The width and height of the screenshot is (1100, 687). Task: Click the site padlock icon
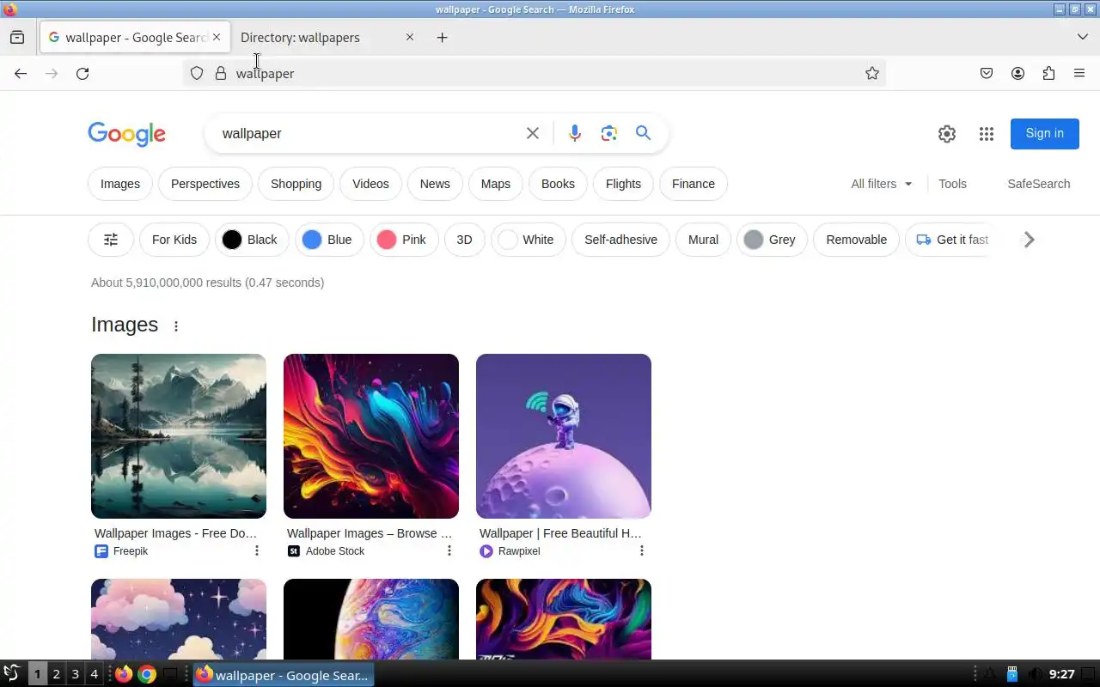coord(221,74)
